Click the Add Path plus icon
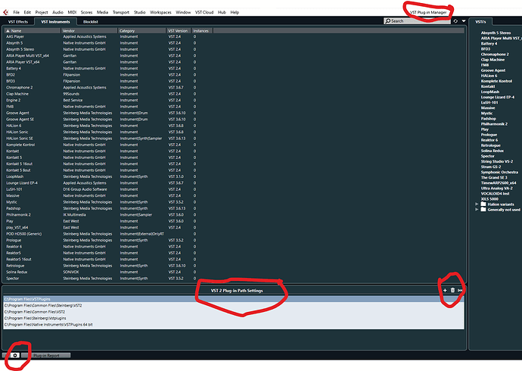This screenshot has height=371, width=522. pos(445,291)
